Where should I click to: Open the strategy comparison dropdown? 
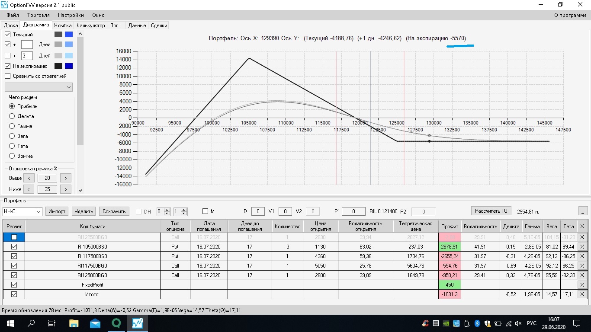(39, 87)
